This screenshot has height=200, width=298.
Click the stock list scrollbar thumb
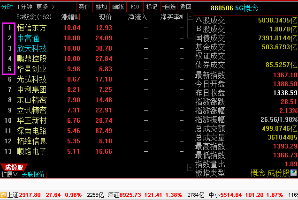tap(190, 29)
